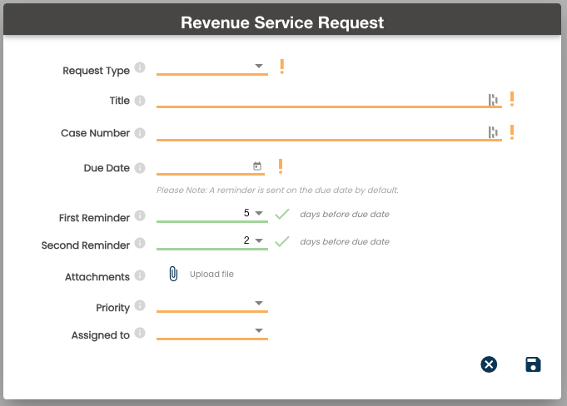Image resolution: width=567 pixels, height=406 pixels.
Task: Click the icon inside the Case Number field
Action: pos(493,132)
